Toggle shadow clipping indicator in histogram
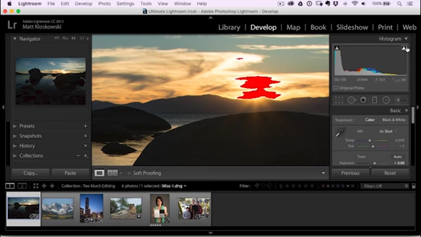The height and width of the screenshot is (237, 421). (337, 48)
